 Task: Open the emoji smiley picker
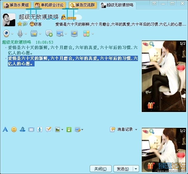coord(14,129)
